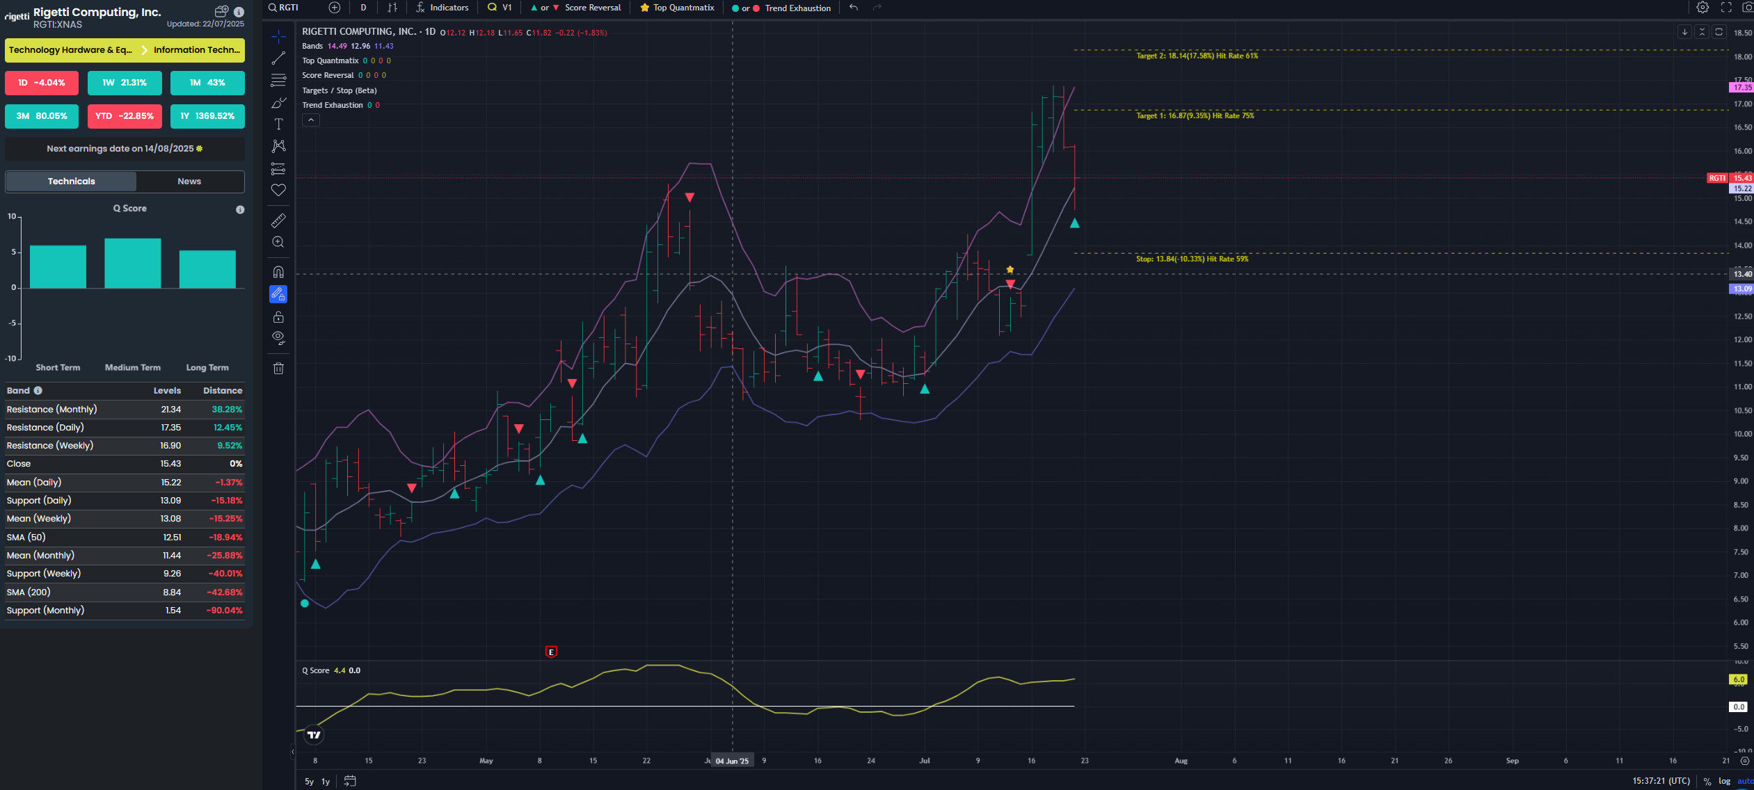
Task: Open the patterns tool icon
Action: pyautogui.click(x=278, y=146)
